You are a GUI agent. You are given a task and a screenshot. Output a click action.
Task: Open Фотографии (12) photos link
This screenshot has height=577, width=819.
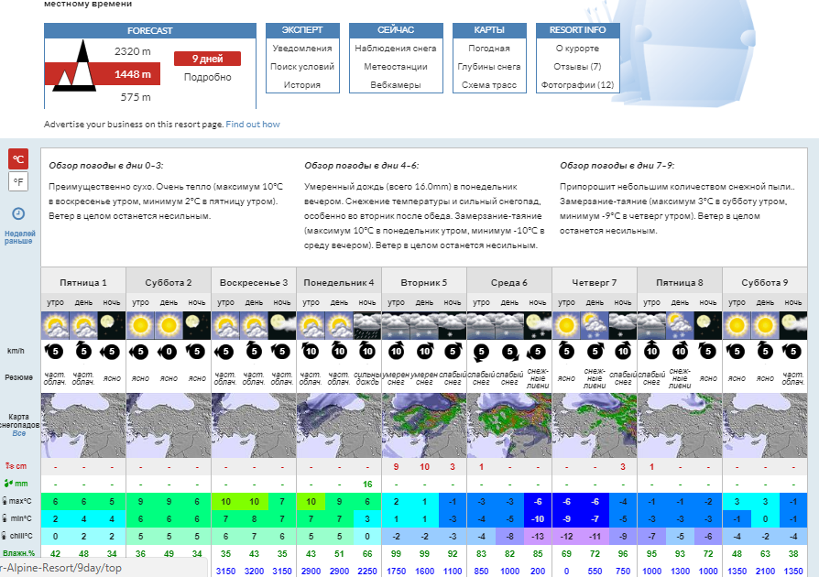[577, 85]
